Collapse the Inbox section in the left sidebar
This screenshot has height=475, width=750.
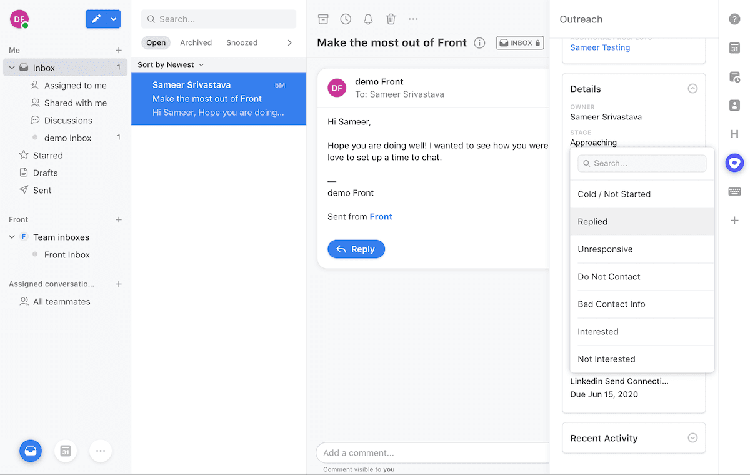click(x=11, y=67)
